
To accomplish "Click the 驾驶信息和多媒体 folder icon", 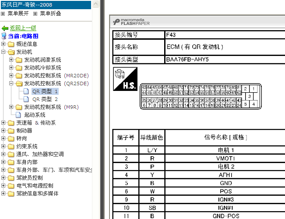I will (x=11, y=194).
